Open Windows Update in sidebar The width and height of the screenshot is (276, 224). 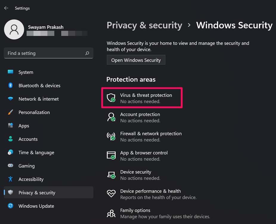(36, 206)
